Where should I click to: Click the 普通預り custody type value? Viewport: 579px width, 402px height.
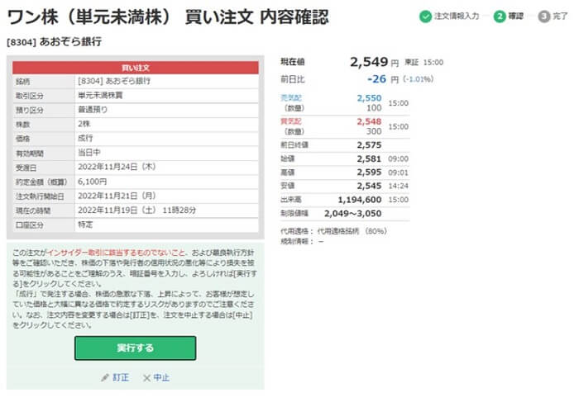93,110
